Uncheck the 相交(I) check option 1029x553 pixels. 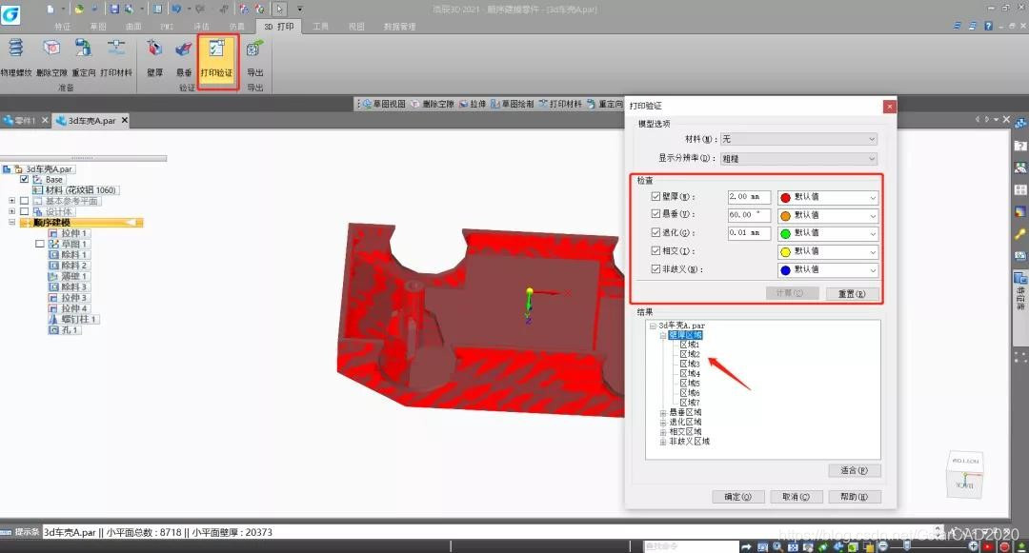click(656, 250)
